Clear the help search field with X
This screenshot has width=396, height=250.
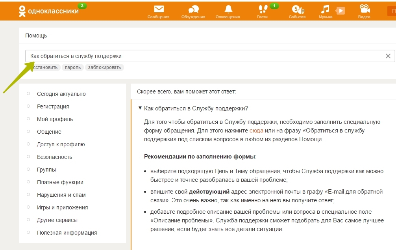388,56
